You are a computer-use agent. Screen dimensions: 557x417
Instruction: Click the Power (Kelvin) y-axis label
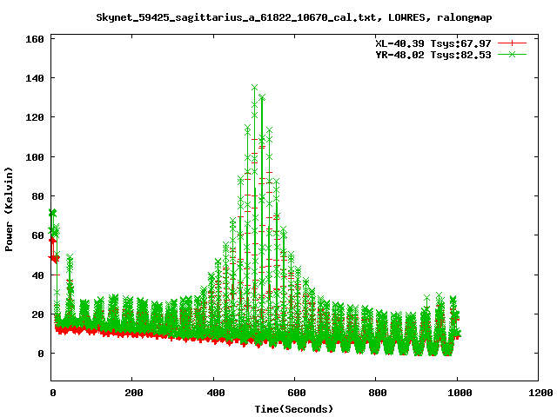pyautogui.click(x=9, y=209)
